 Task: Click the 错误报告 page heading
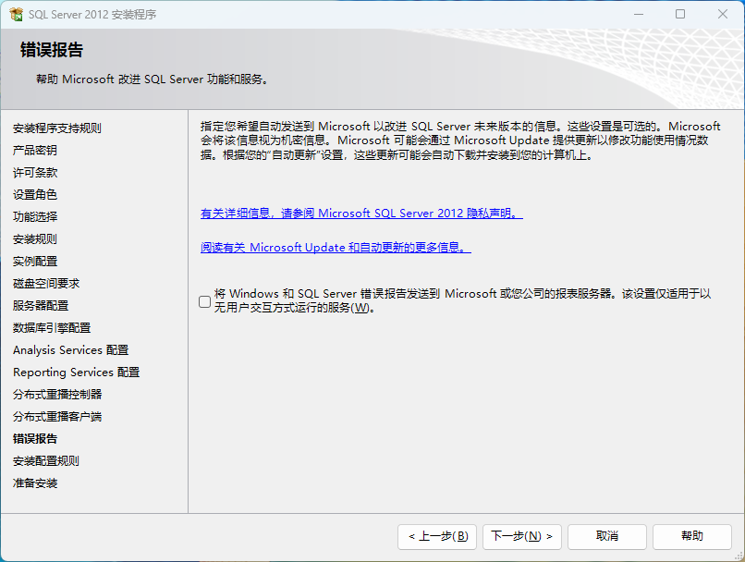[x=52, y=50]
